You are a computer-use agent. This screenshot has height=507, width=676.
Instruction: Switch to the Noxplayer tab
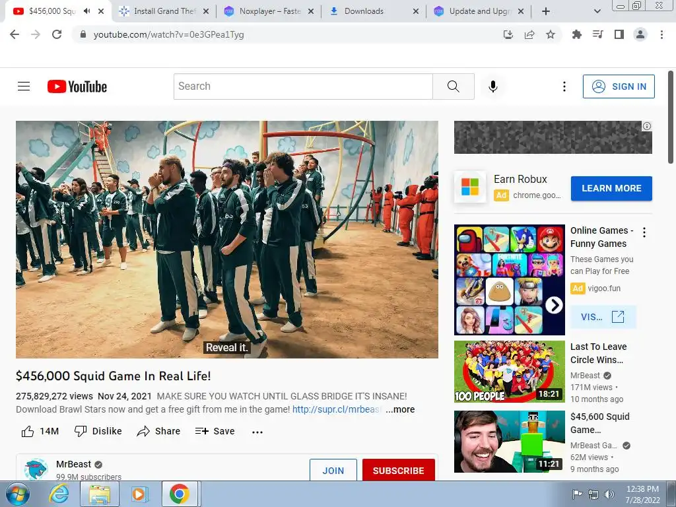[269, 11]
